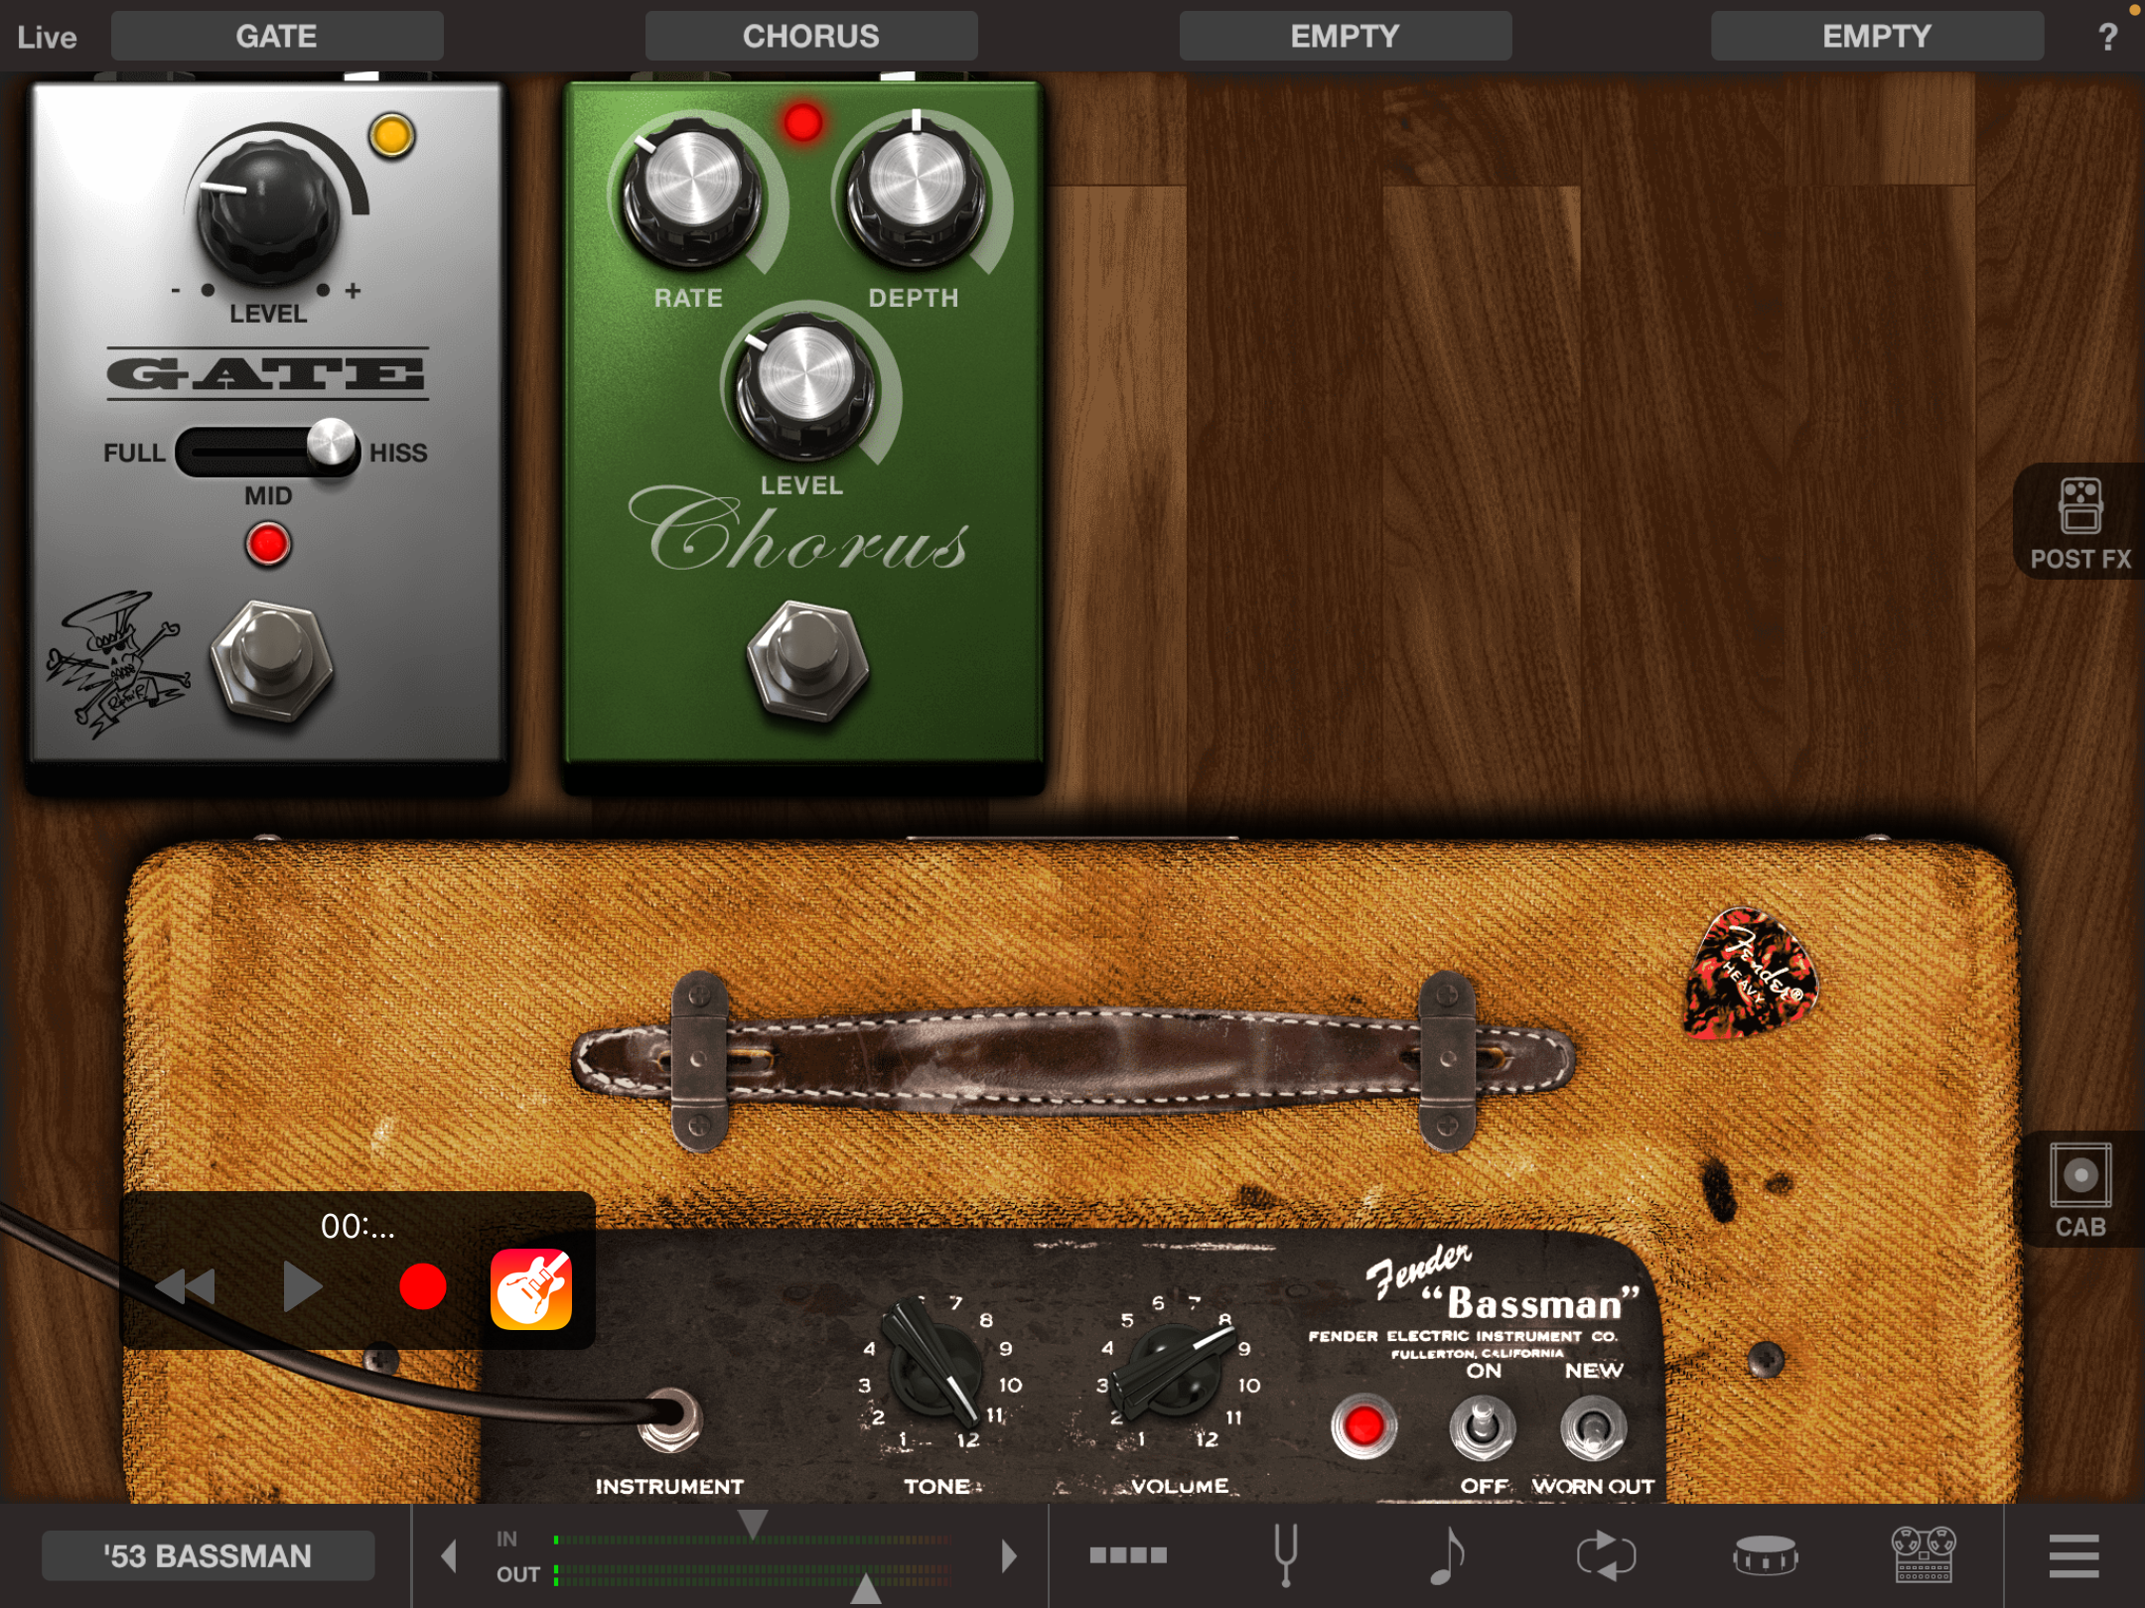Select the GATE pedal slot
The image size is (2145, 1608).
click(277, 37)
